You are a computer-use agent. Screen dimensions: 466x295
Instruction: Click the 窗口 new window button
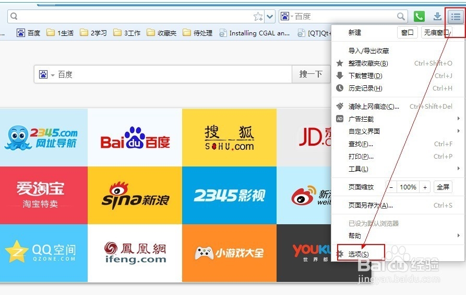408,32
